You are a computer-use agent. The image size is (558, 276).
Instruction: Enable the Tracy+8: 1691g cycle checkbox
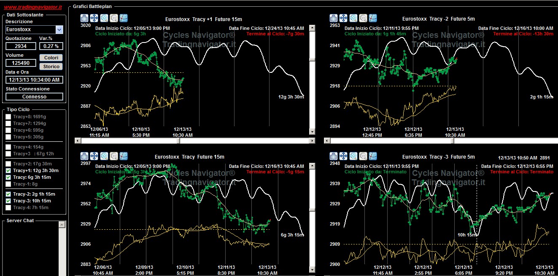(8, 117)
